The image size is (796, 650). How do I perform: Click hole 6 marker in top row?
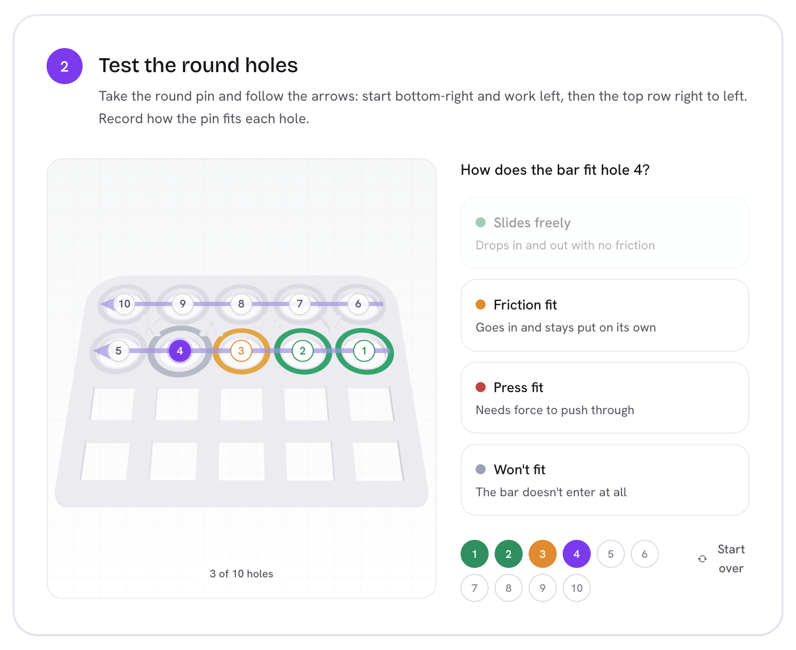(358, 304)
